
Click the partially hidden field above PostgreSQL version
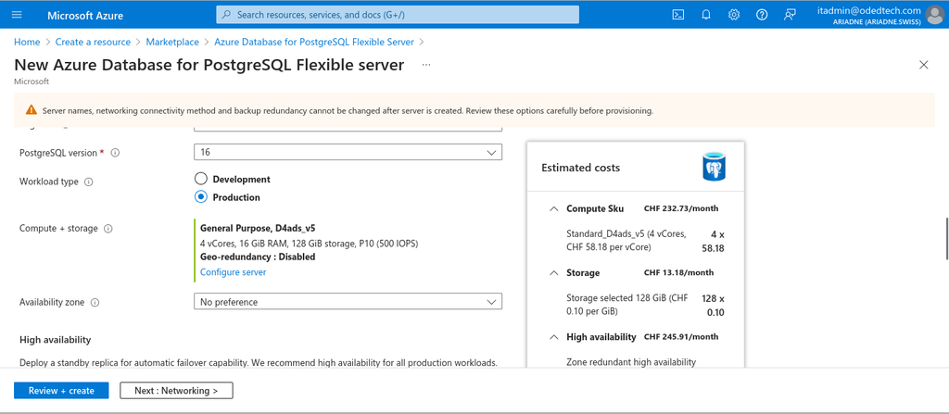pyautogui.click(x=348, y=128)
